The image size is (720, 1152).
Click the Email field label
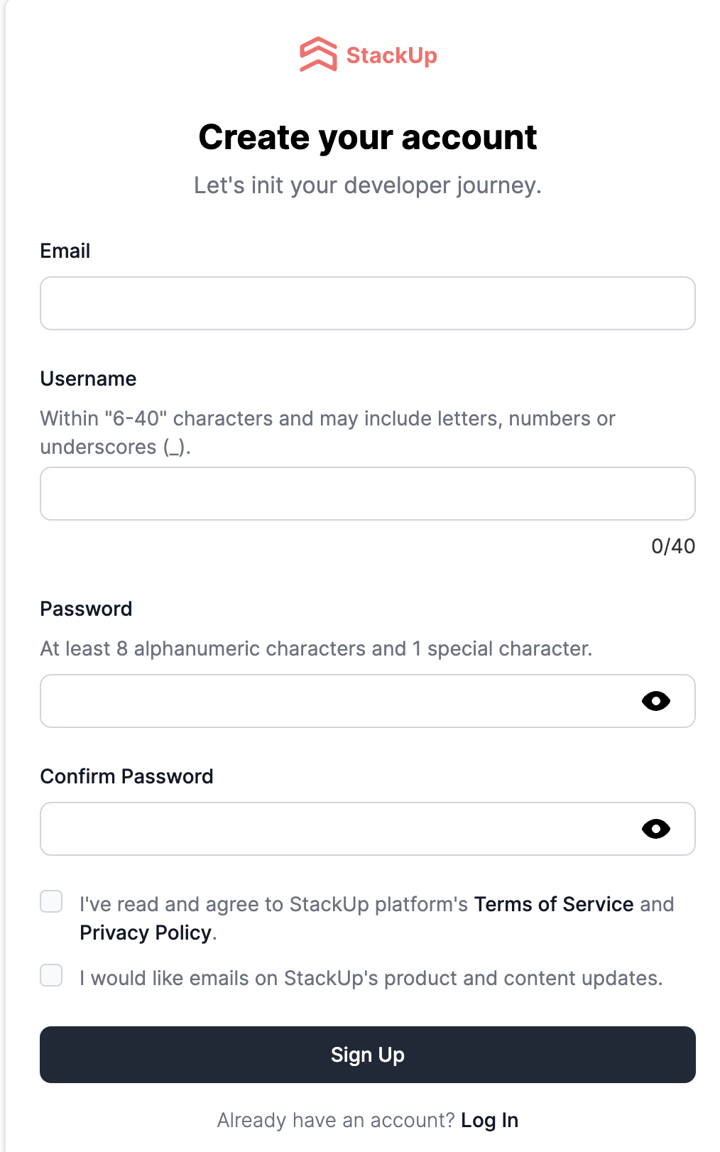[65, 251]
